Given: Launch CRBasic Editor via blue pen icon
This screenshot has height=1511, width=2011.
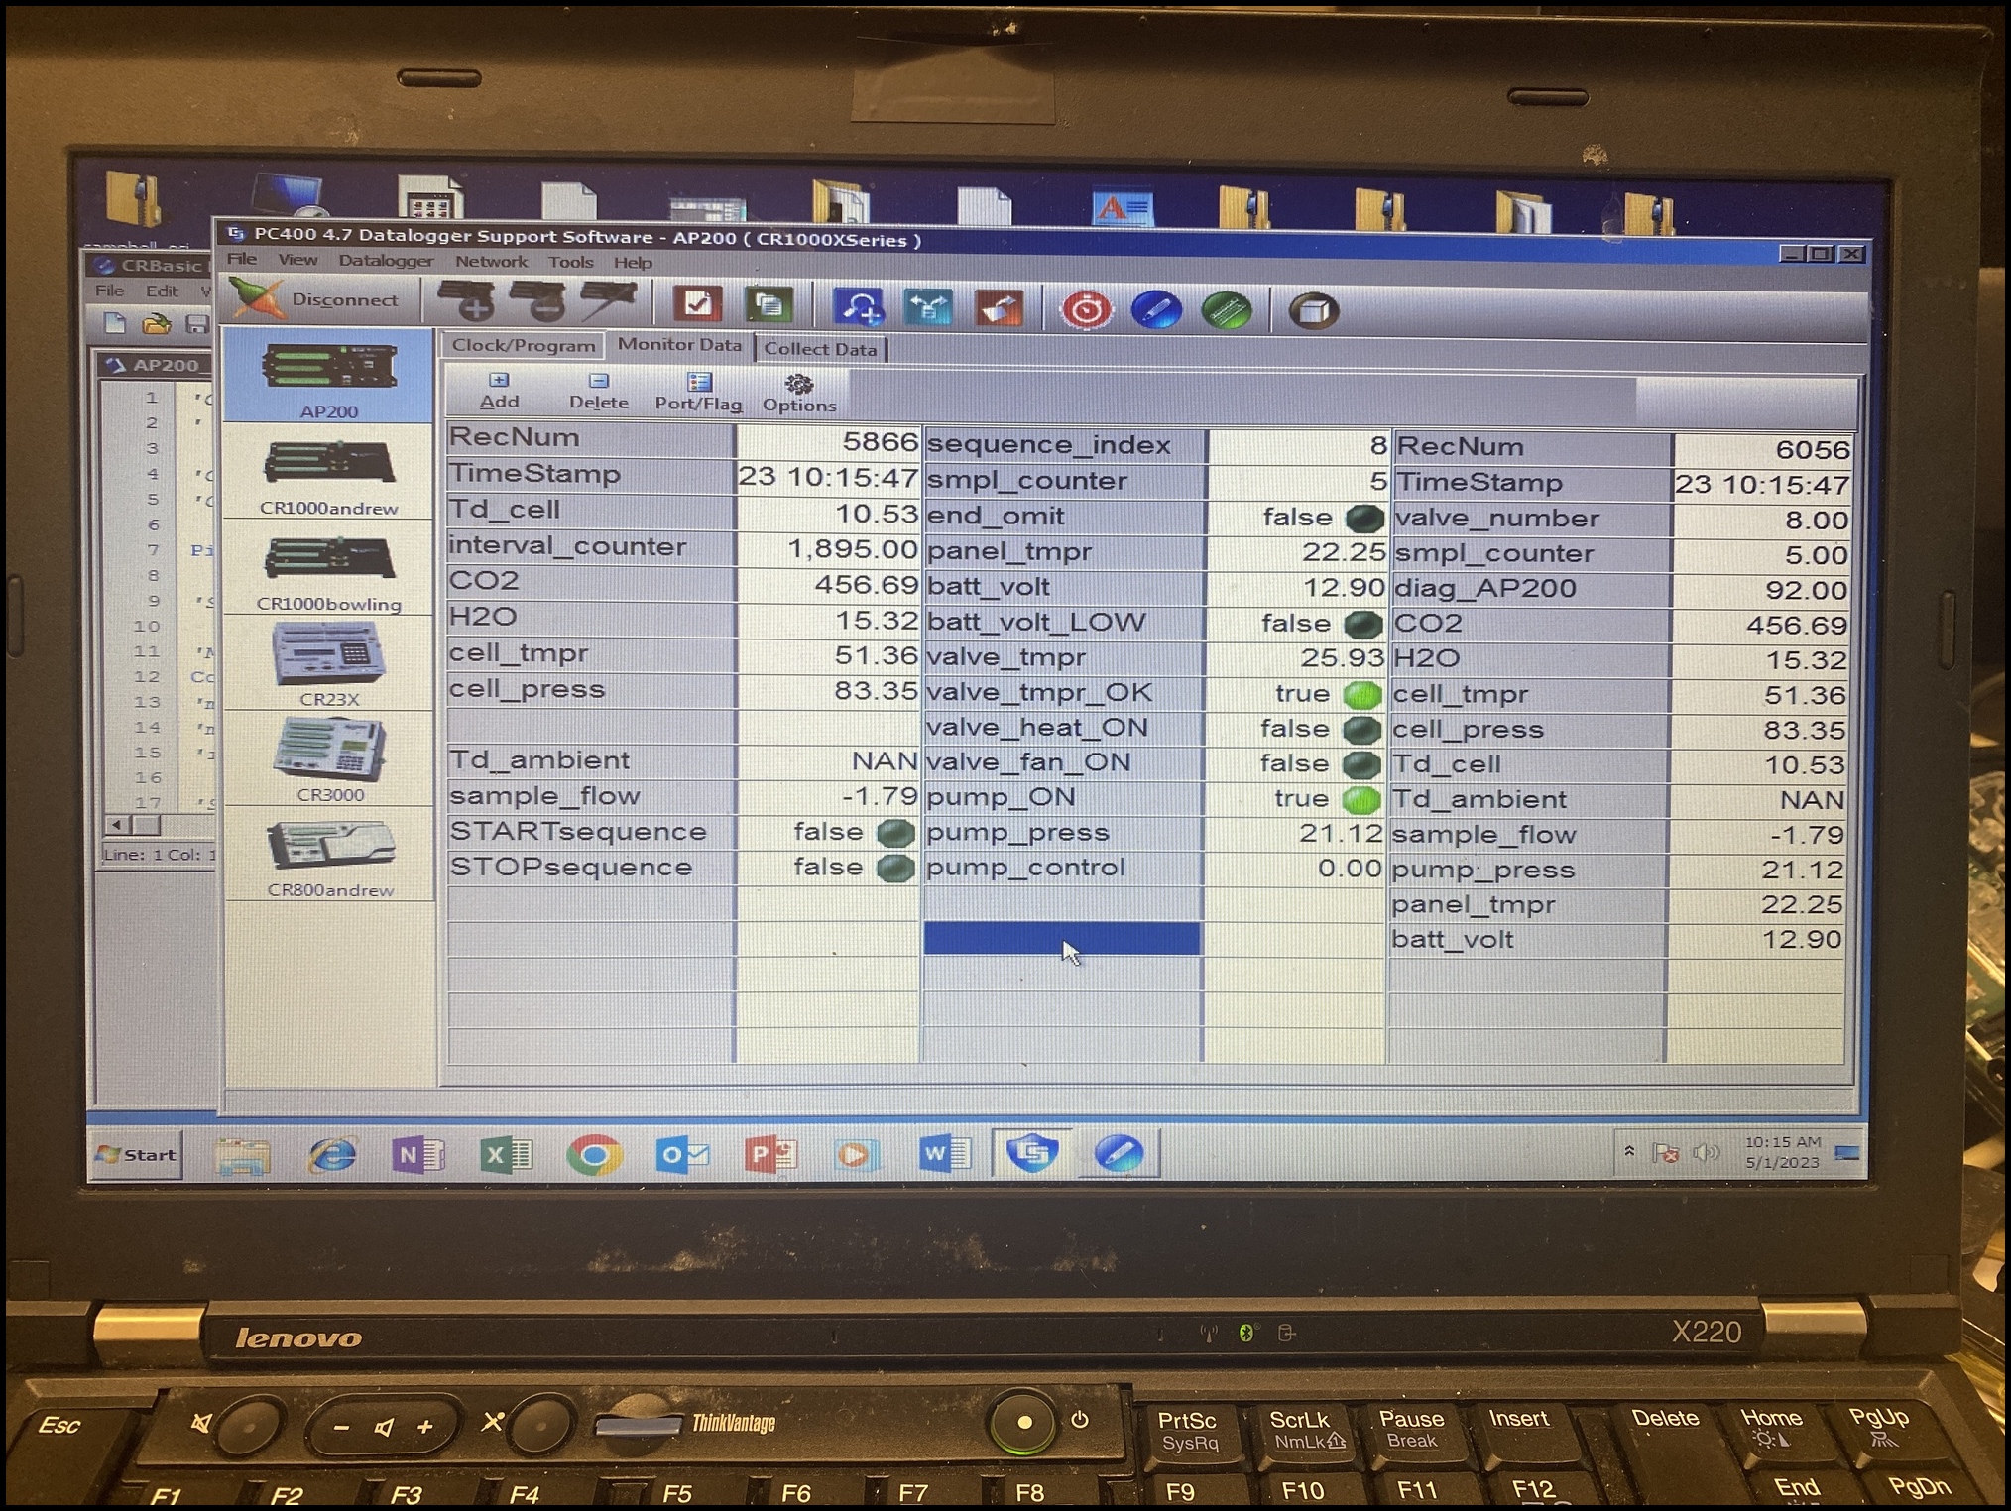Looking at the screenshot, I should click(x=1156, y=310).
